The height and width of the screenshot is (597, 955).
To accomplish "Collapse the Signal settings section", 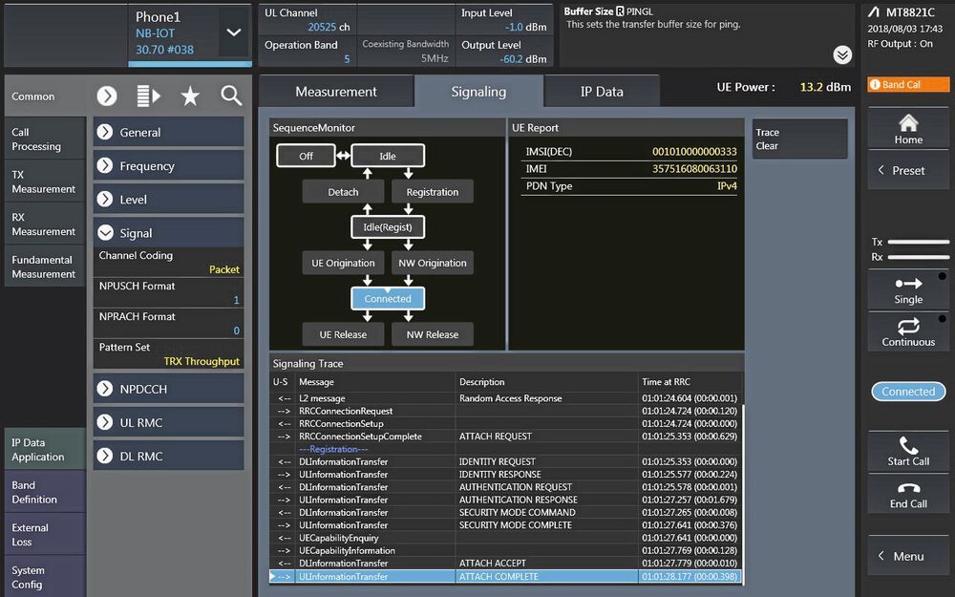I will (x=168, y=233).
